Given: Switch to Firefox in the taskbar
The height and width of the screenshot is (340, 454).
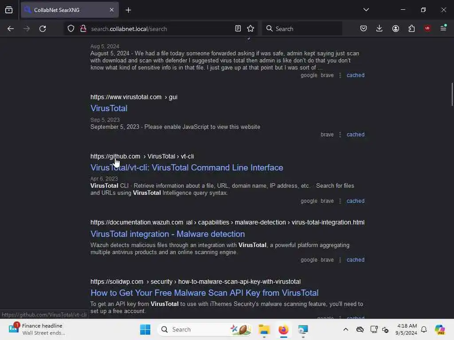Looking at the screenshot, I should point(283,329).
